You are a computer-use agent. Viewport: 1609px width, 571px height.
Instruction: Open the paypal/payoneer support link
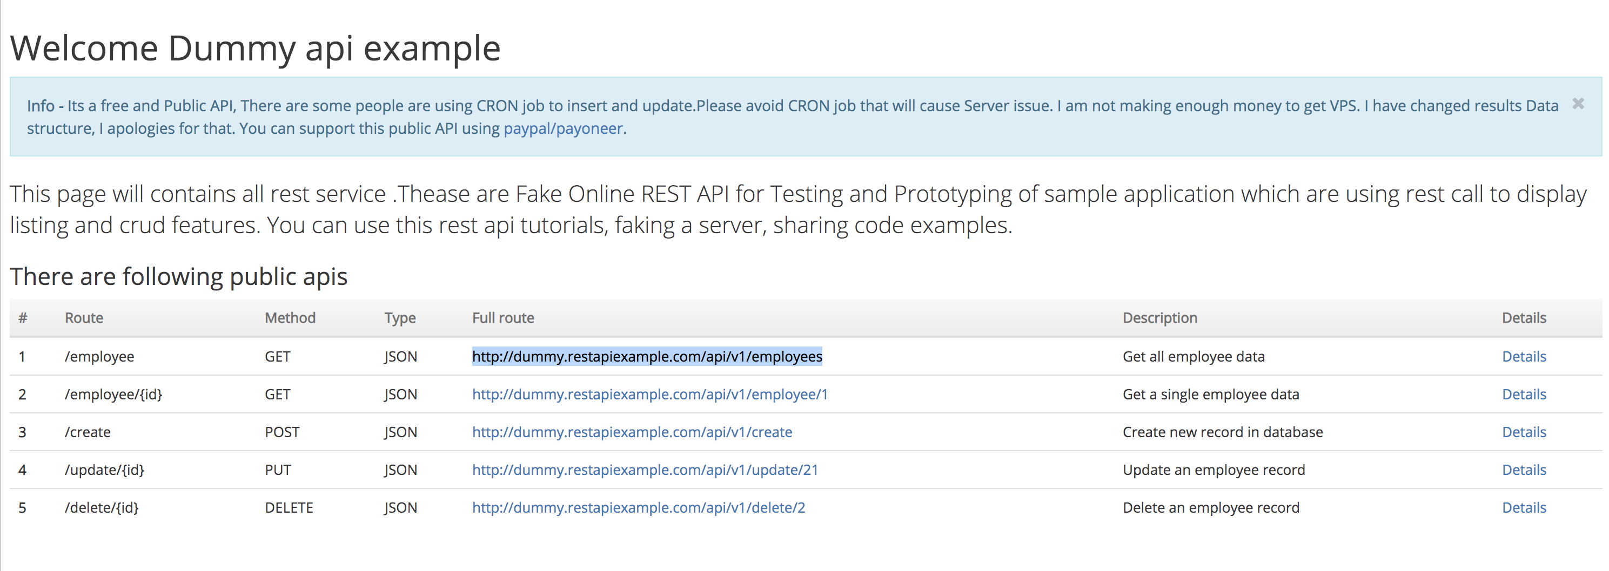pyautogui.click(x=563, y=128)
